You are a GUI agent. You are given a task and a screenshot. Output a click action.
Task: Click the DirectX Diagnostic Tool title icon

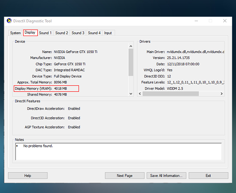9,21
